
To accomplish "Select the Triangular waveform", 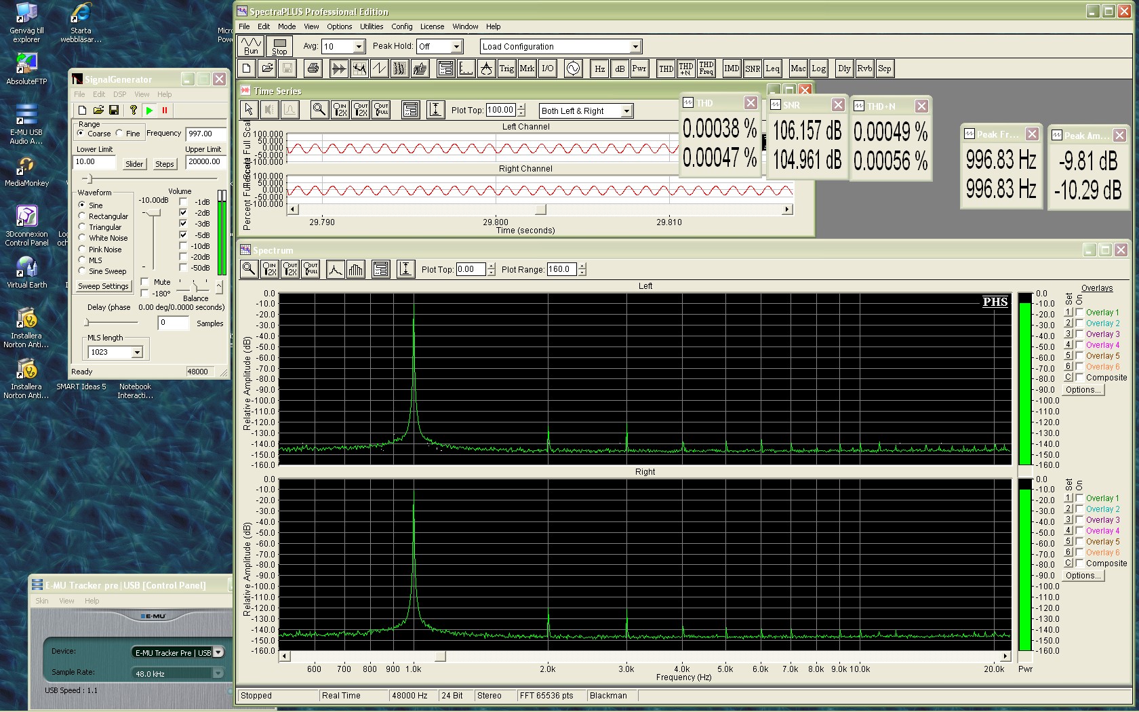I will pos(82,227).
